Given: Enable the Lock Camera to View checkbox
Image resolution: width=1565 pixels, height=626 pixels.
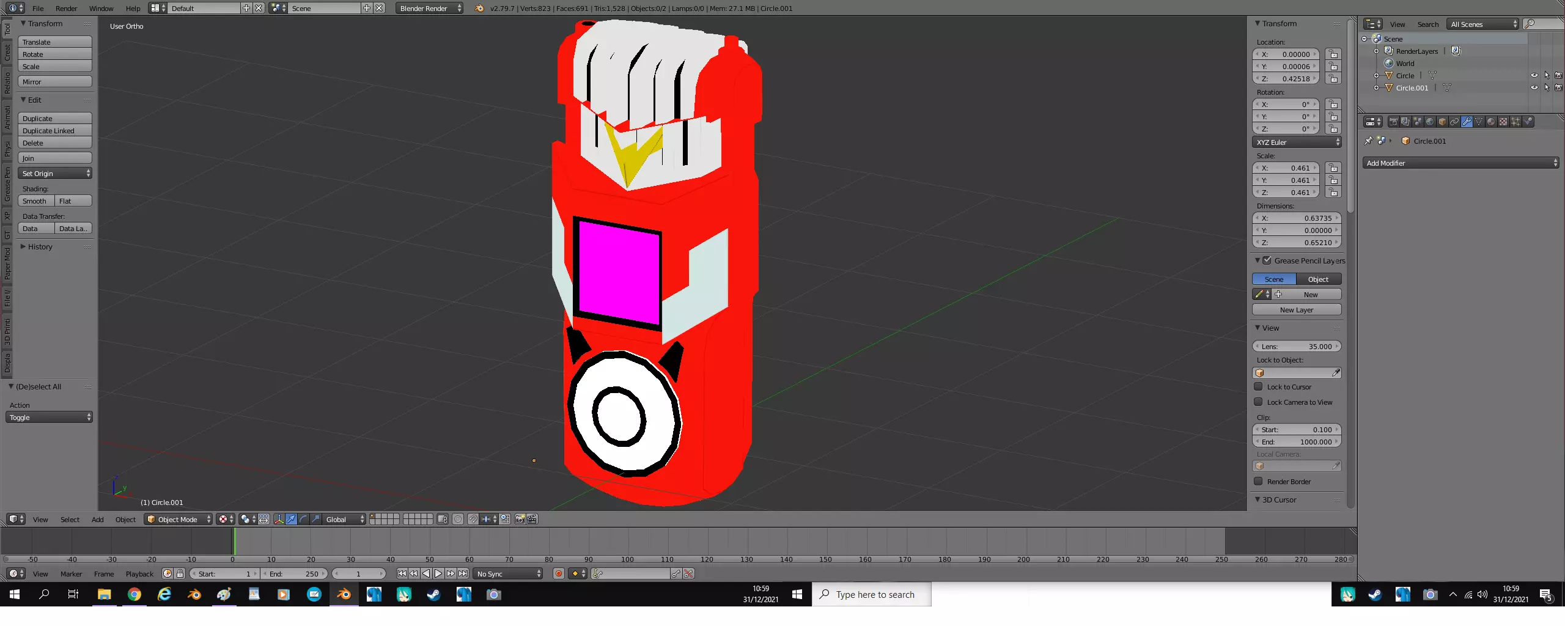Looking at the screenshot, I should 1258,402.
